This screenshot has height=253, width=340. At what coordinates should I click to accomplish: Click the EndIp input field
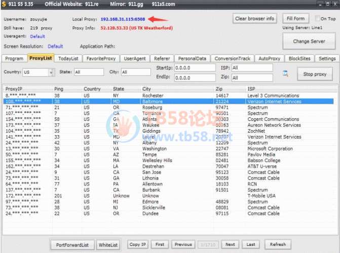(195, 78)
